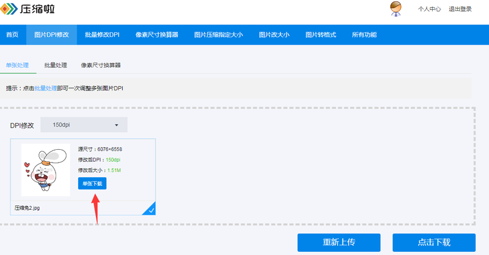The height and width of the screenshot is (255, 489).
Task: Toggle the blue checkmark on image card
Action: point(150,209)
